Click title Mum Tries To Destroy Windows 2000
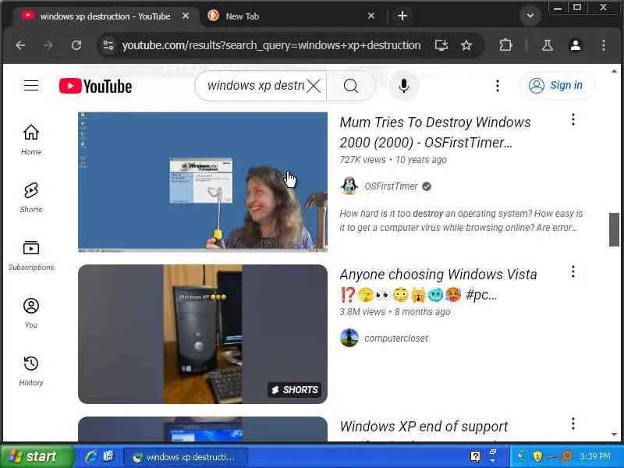 (x=435, y=132)
